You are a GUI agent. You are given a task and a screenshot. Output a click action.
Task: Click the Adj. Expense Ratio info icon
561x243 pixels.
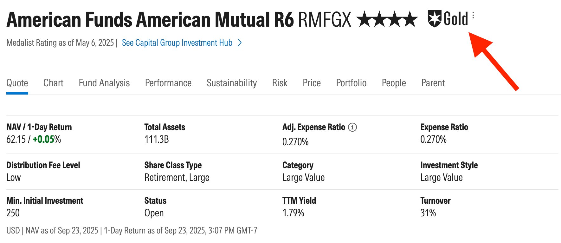pyautogui.click(x=352, y=127)
